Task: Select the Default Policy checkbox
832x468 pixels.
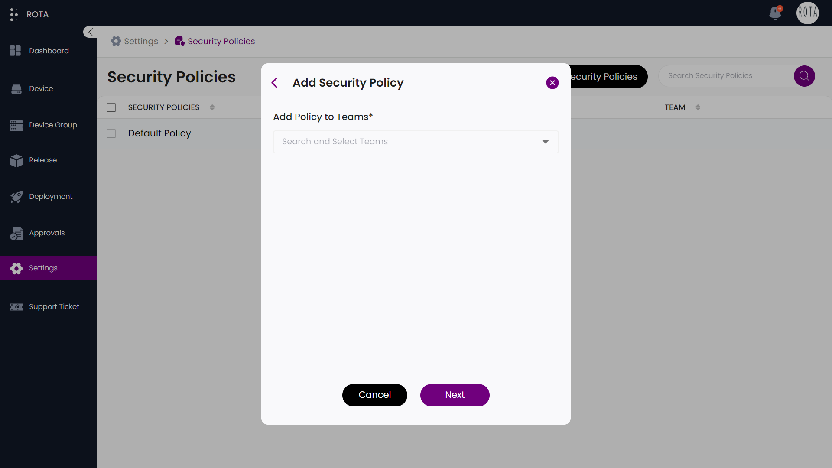Action: [x=111, y=133]
